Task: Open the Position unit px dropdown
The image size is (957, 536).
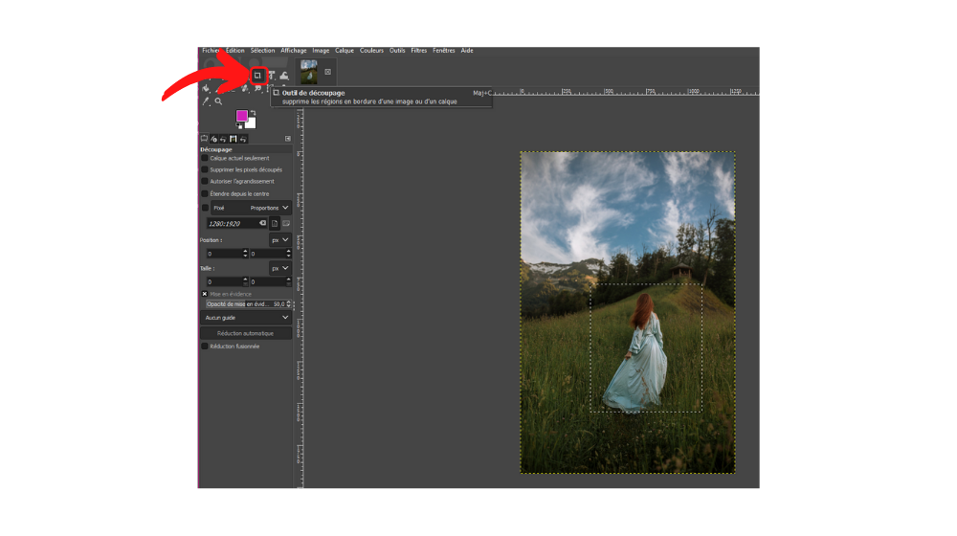Action: coord(280,240)
